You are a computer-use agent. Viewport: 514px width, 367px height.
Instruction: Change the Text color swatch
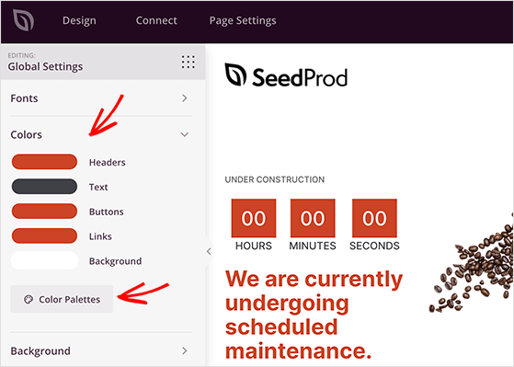[x=44, y=187]
